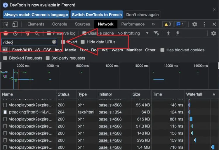The image size is (219, 150).
Task: Sort by the Type column header
Action: point(87,94)
